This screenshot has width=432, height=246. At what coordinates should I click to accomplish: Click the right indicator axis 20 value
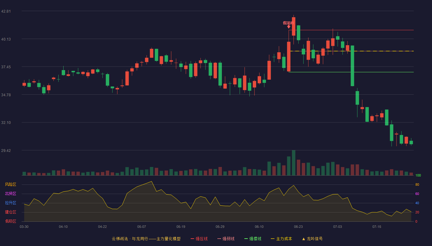417,212
